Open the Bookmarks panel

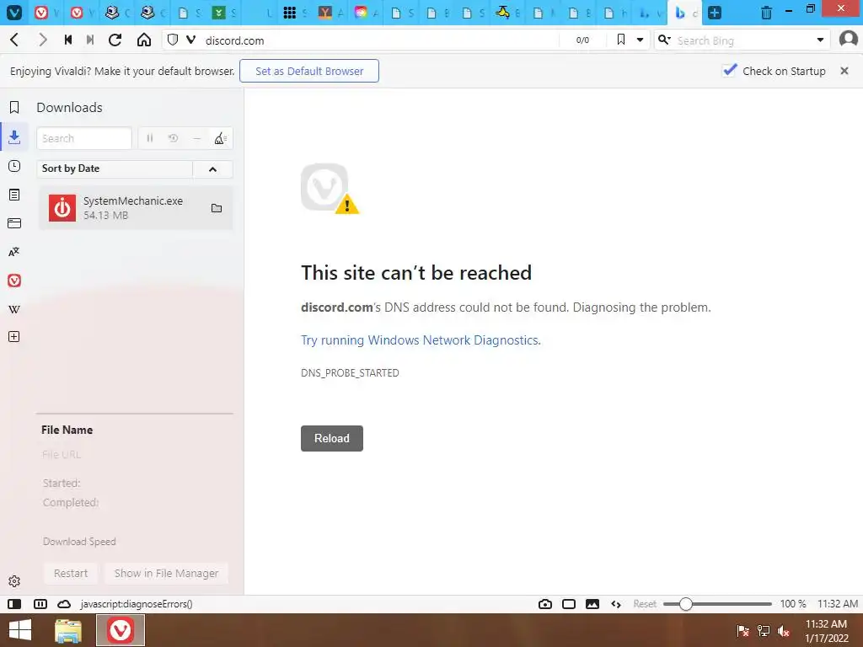click(x=14, y=107)
